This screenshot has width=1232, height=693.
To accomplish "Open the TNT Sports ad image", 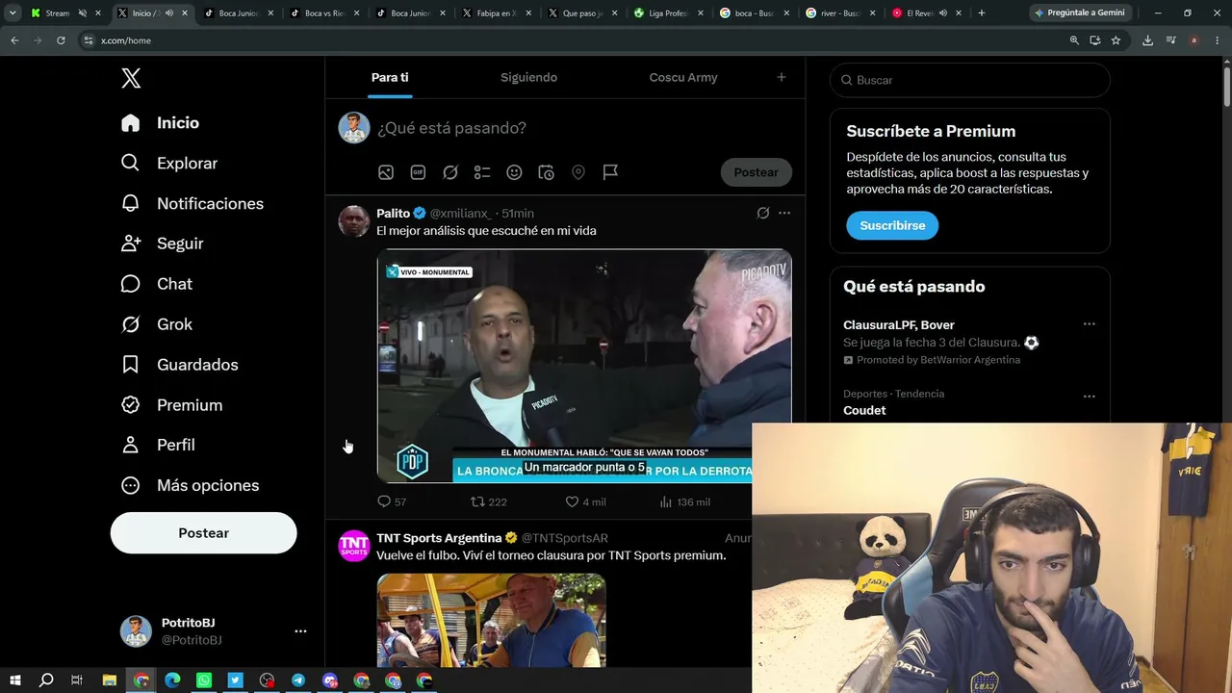I will [491, 621].
